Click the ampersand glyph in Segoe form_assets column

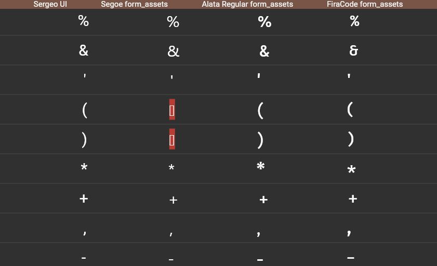point(174,51)
